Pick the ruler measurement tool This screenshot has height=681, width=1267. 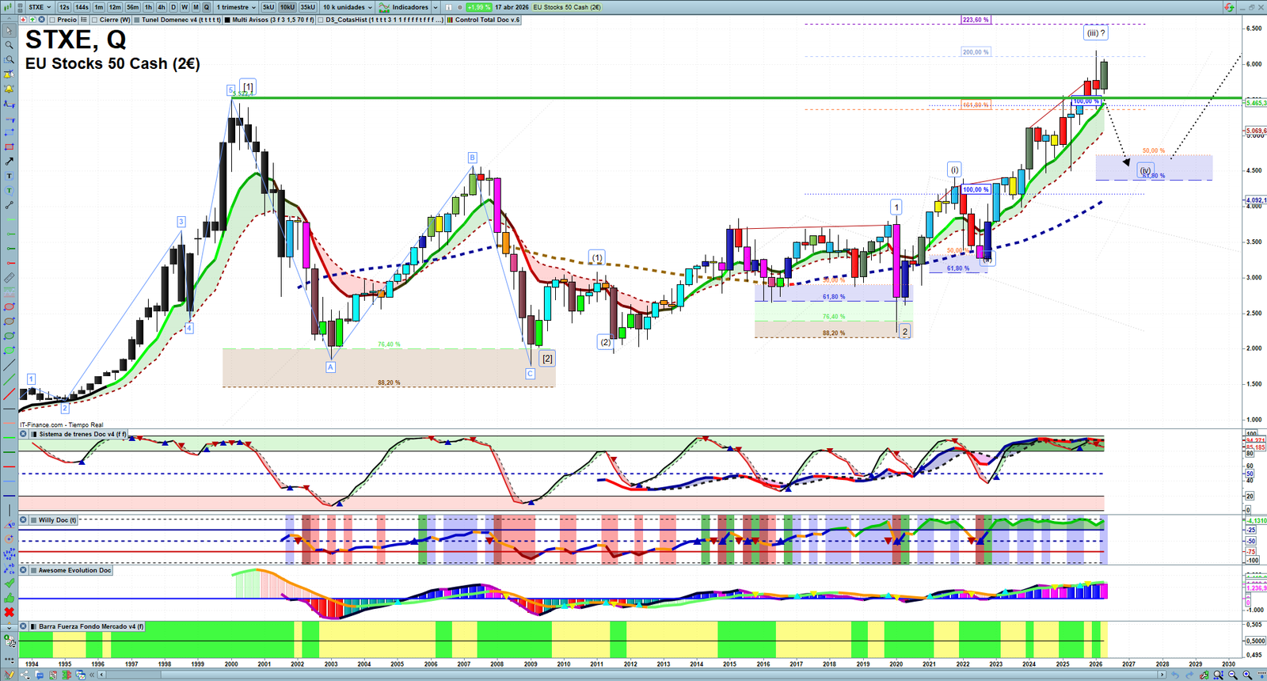[x=10, y=278]
